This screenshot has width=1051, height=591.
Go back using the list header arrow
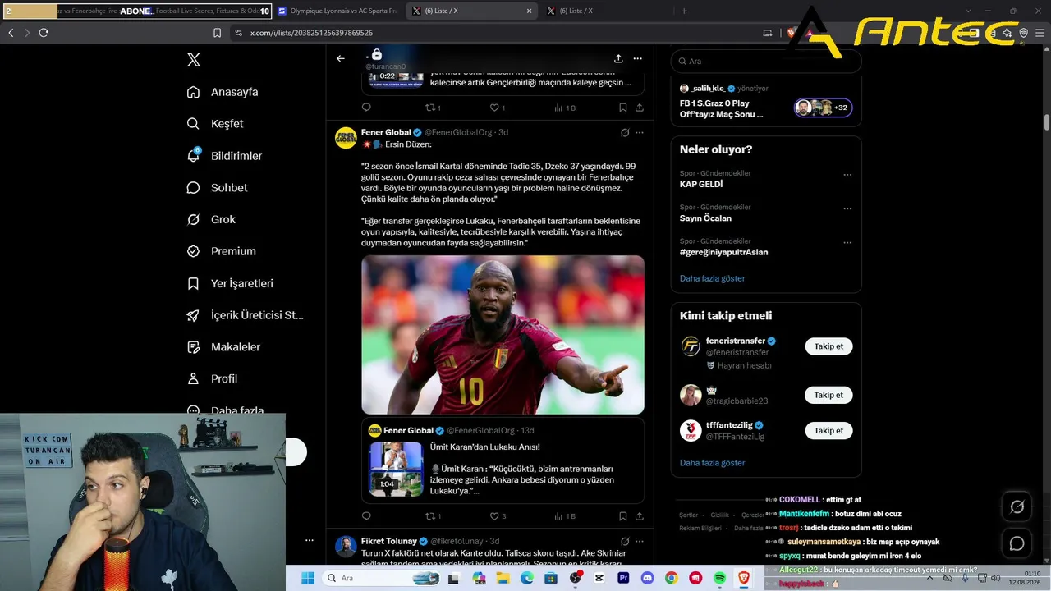coord(341,58)
